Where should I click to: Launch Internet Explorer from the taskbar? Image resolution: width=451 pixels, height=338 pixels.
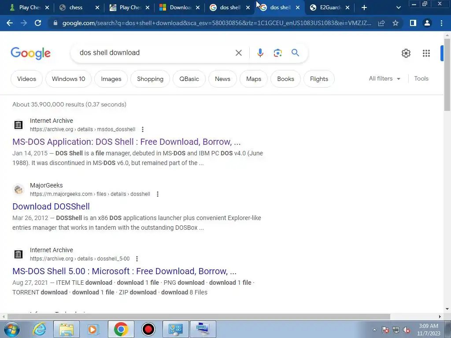point(39,329)
